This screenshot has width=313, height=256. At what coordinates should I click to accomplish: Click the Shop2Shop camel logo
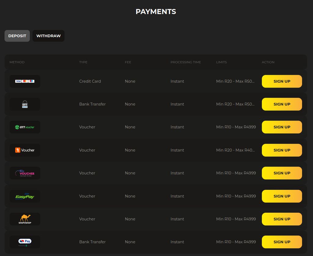[25, 219]
